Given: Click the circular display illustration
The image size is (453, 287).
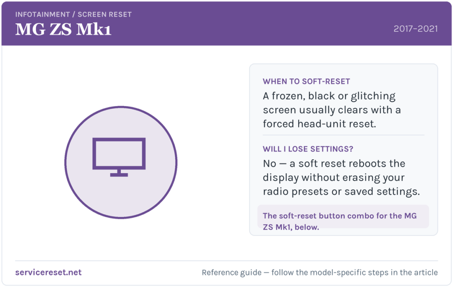Looking at the screenshot, I should coord(121,162).
